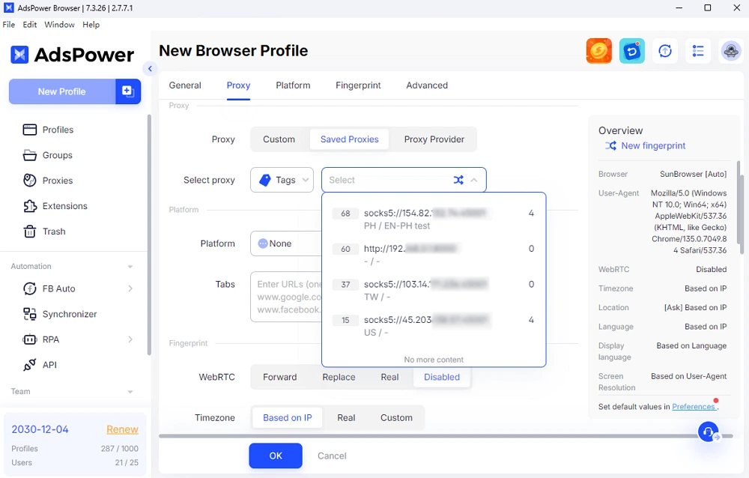This screenshot has height=478, width=749.
Task: Open the user avatar menu
Action: pos(731,51)
